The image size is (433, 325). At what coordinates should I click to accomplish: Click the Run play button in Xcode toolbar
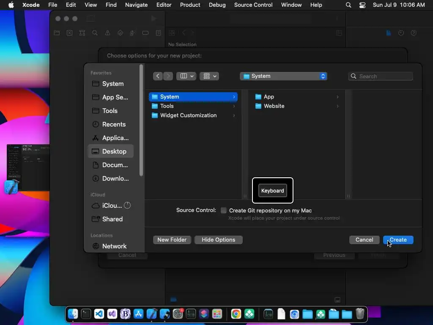point(154,19)
